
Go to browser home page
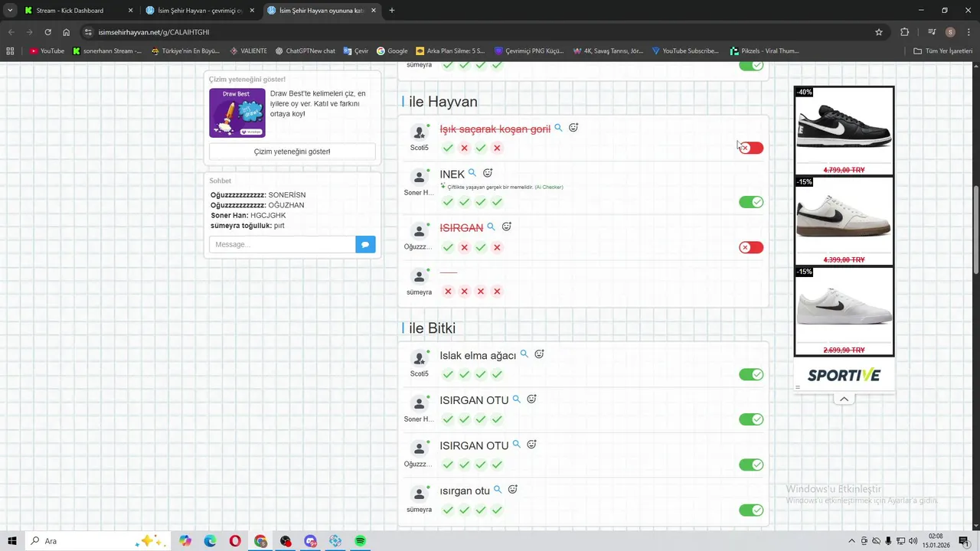(x=67, y=32)
